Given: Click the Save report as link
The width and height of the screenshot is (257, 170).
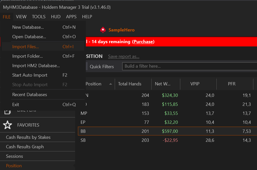Looking at the screenshot, I should click(123, 56).
